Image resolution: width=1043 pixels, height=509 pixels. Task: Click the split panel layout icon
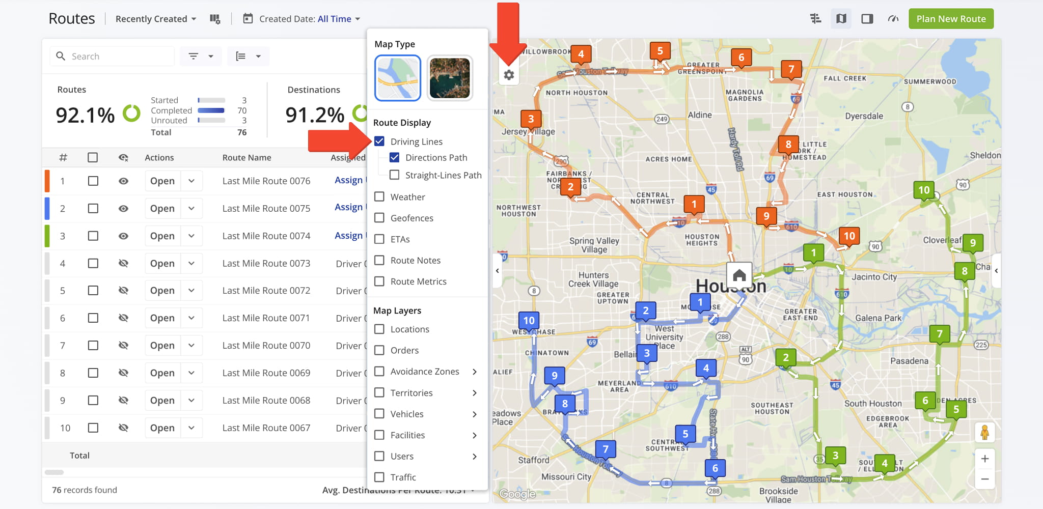tap(867, 19)
